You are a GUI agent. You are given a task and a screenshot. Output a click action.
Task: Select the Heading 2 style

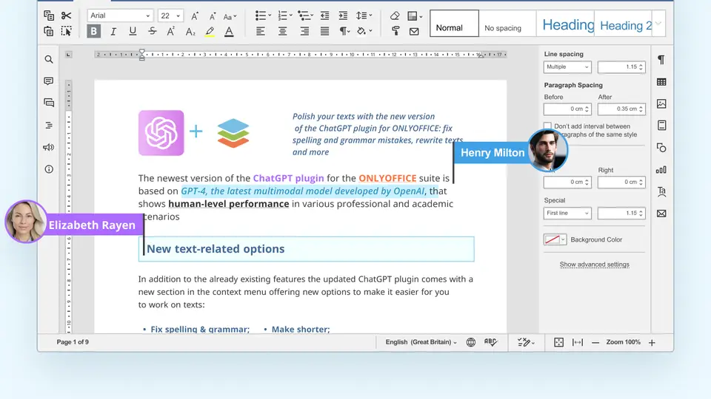(625, 23)
